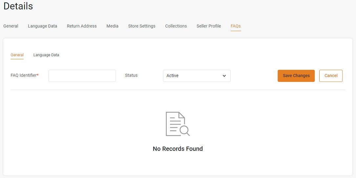This screenshot has width=356, height=178.
Task: Open the Language Data tab next to Return Address
Action: 42,26
